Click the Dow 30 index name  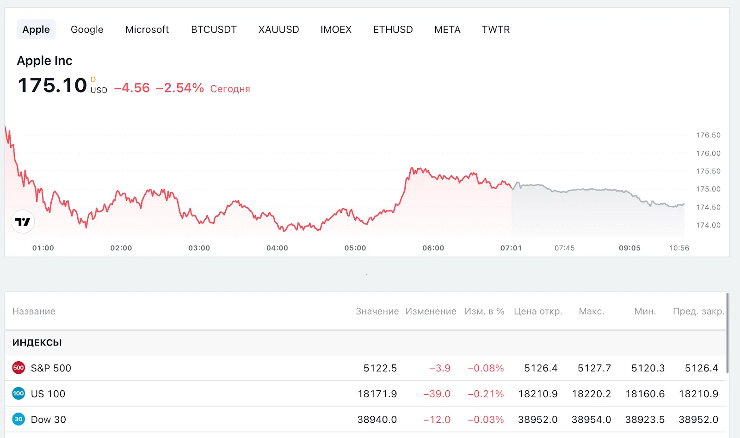(49, 419)
